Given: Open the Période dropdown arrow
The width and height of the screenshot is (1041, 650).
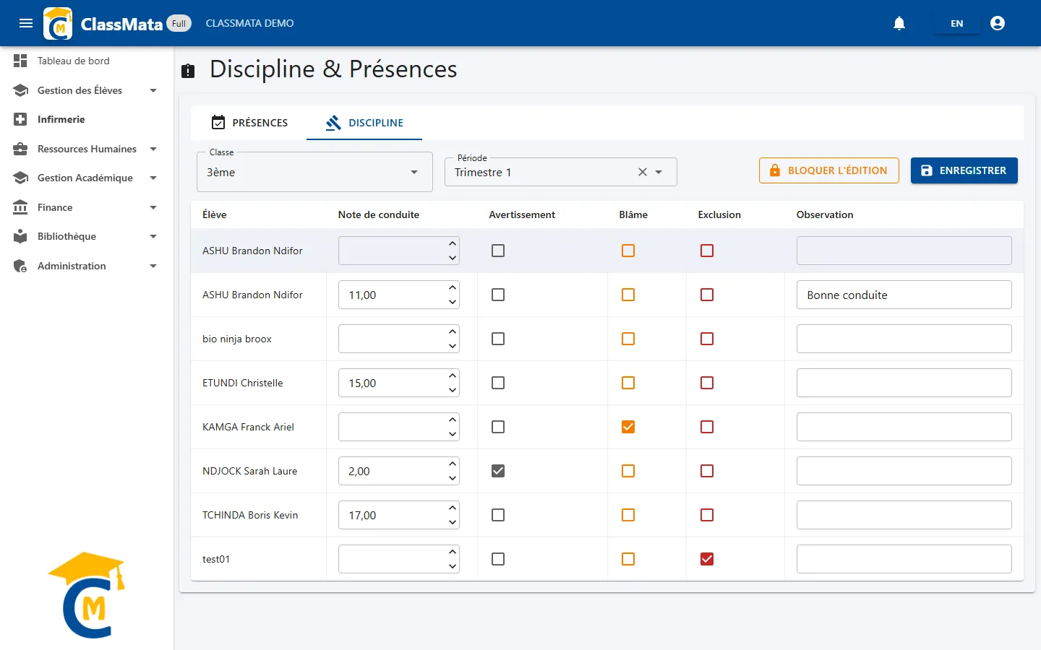Looking at the screenshot, I should [x=659, y=172].
